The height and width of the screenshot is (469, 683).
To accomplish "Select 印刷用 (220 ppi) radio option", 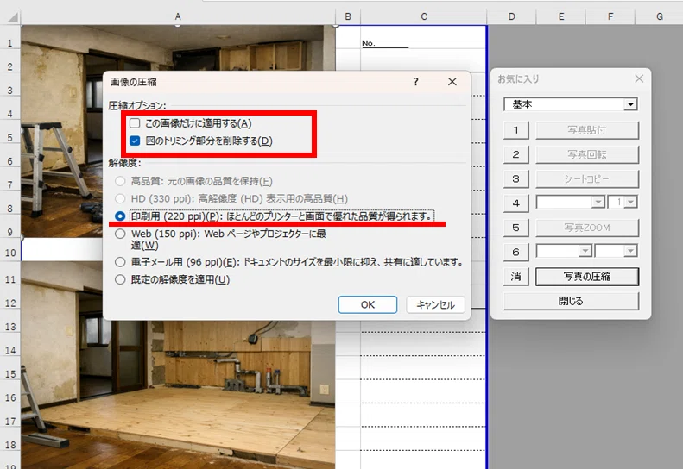I will click(120, 216).
